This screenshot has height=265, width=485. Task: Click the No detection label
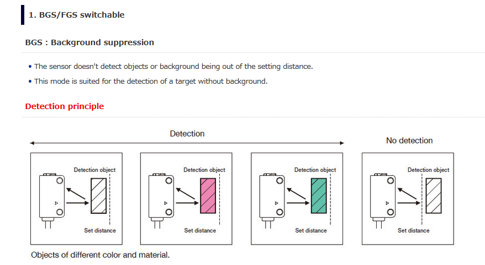point(409,140)
